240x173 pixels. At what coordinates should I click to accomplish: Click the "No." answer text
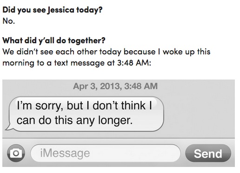click(9, 21)
